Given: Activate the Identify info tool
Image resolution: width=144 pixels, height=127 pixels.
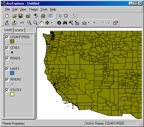Looking at the screenshot, I should [59, 23].
